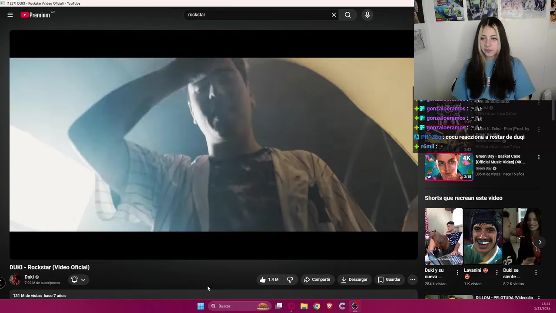Open Brave browser from taskbar
The image size is (556, 313).
click(x=329, y=306)
